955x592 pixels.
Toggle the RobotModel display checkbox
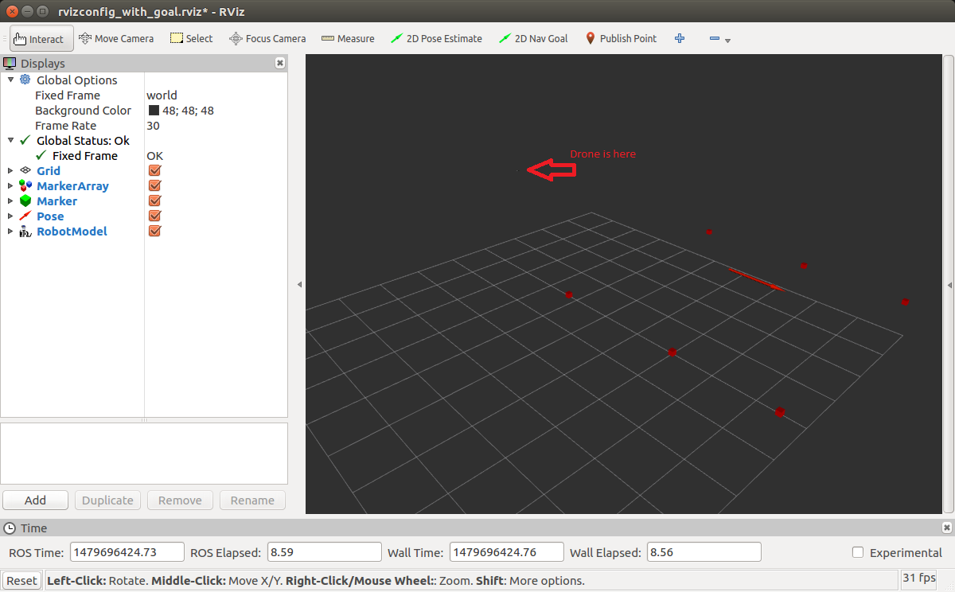tap(155, 232)
